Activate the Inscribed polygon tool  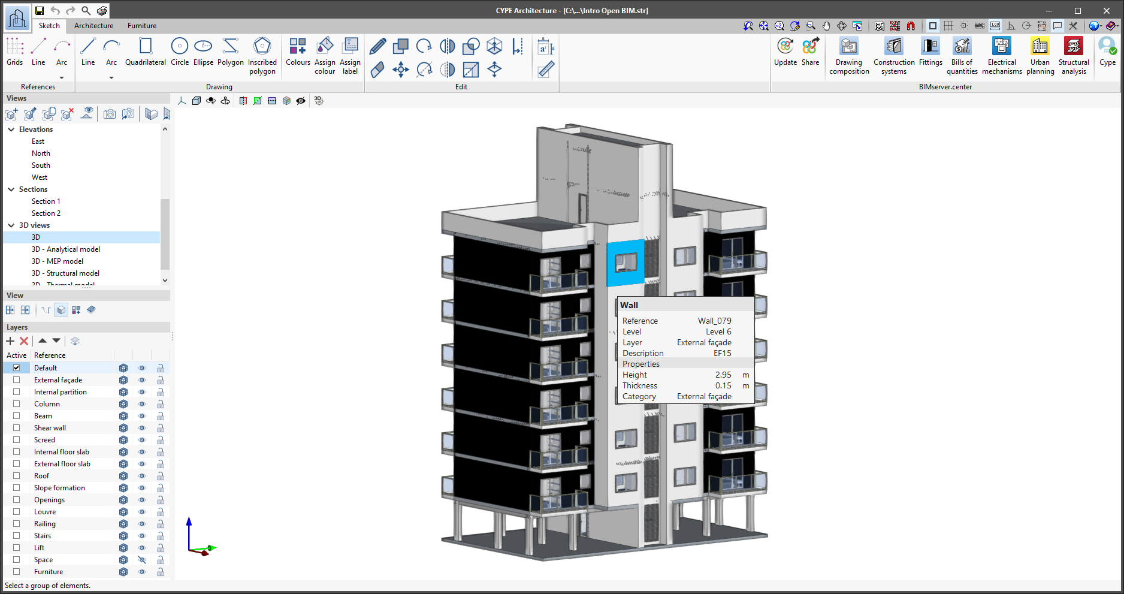click(x=262, y=56)
